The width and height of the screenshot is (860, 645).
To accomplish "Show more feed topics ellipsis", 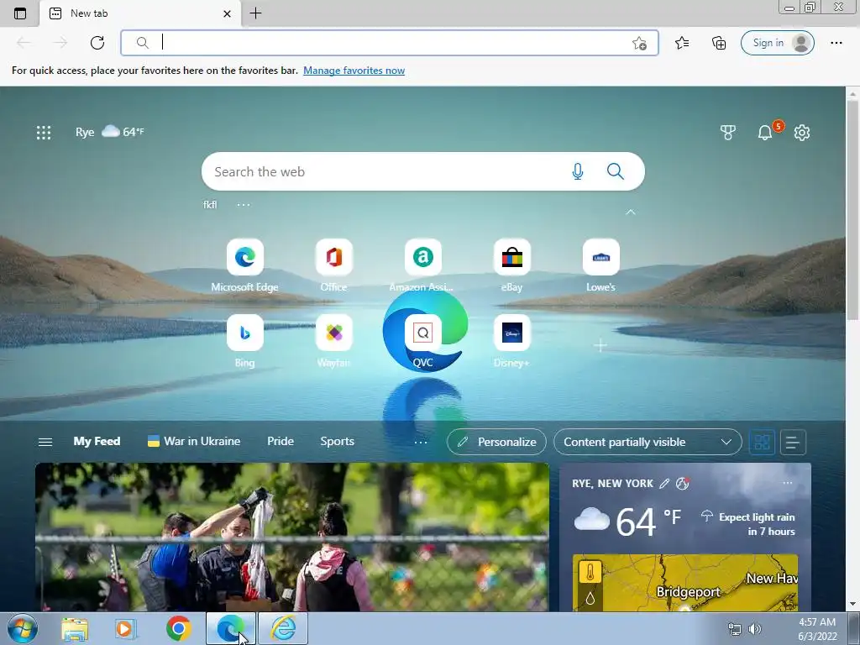I will tap(421, 442).
